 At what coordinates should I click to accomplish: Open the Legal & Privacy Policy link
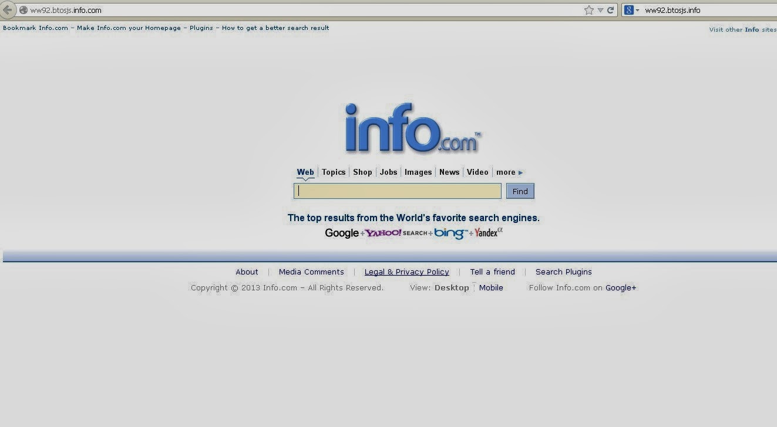[406, 272]
